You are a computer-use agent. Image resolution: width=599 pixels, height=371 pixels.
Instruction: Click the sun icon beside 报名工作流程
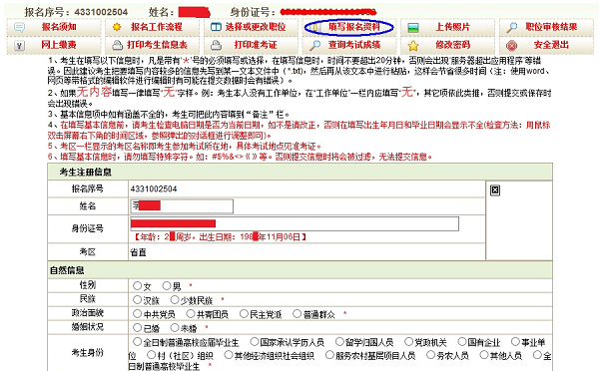pyautogui.click(x=117, y=27)
